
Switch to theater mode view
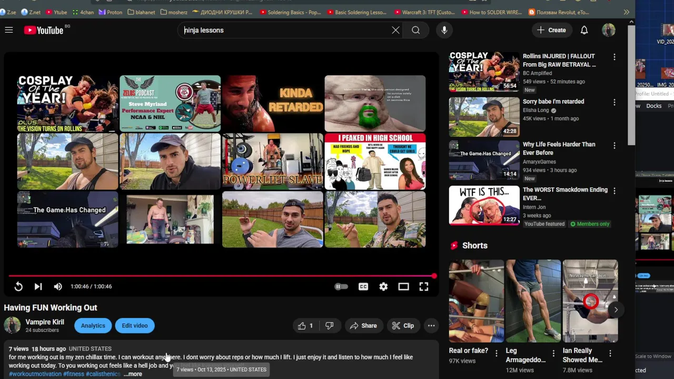403,286
